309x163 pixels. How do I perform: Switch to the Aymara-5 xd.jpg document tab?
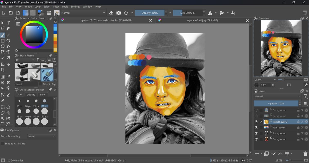click(x=204, y=20)
